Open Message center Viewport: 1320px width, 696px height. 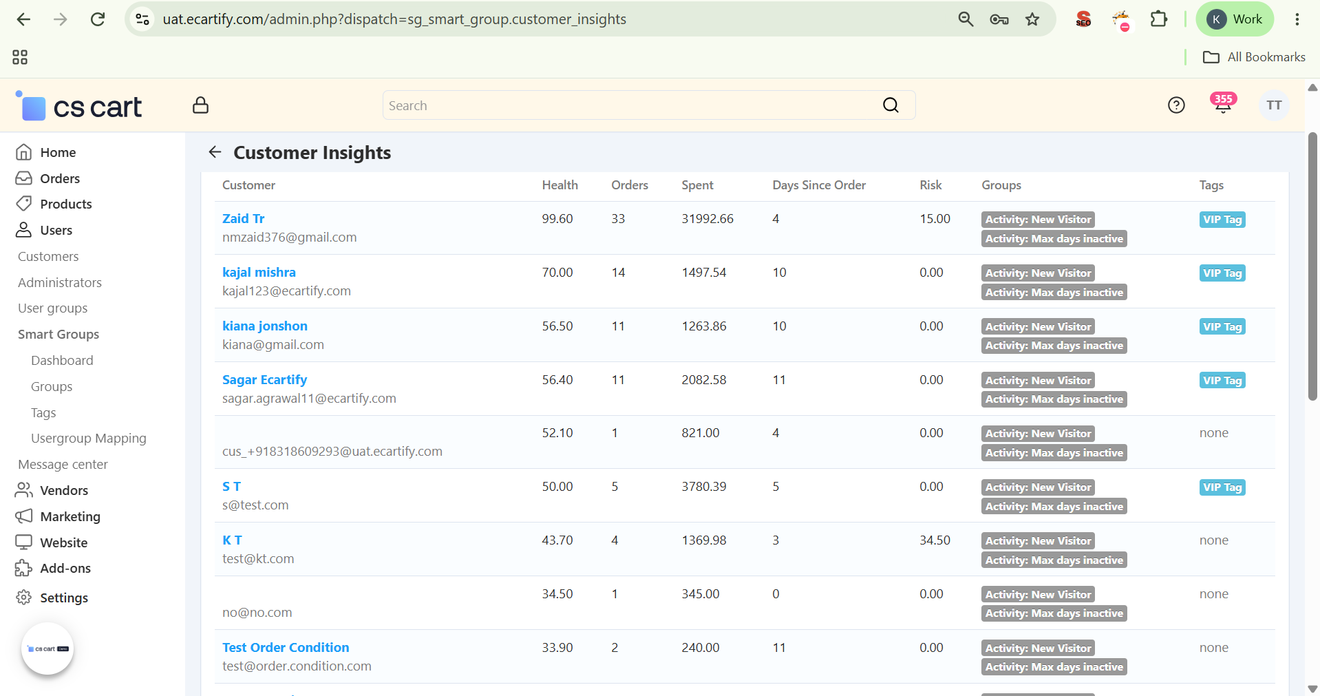click(x=63, y=465)
